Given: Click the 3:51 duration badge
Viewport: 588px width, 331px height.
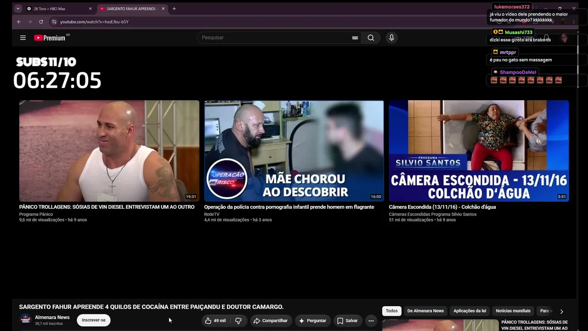Looking at the screenshot, I should [x=562, y=197].
